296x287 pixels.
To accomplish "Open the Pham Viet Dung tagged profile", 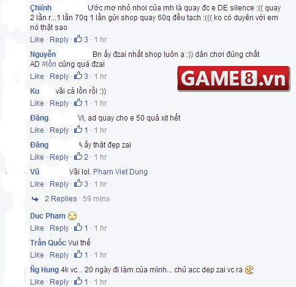I will pyautogui.click(x=120, y=172).
